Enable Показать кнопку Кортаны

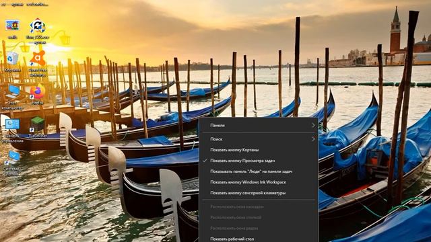pos(259,150)
